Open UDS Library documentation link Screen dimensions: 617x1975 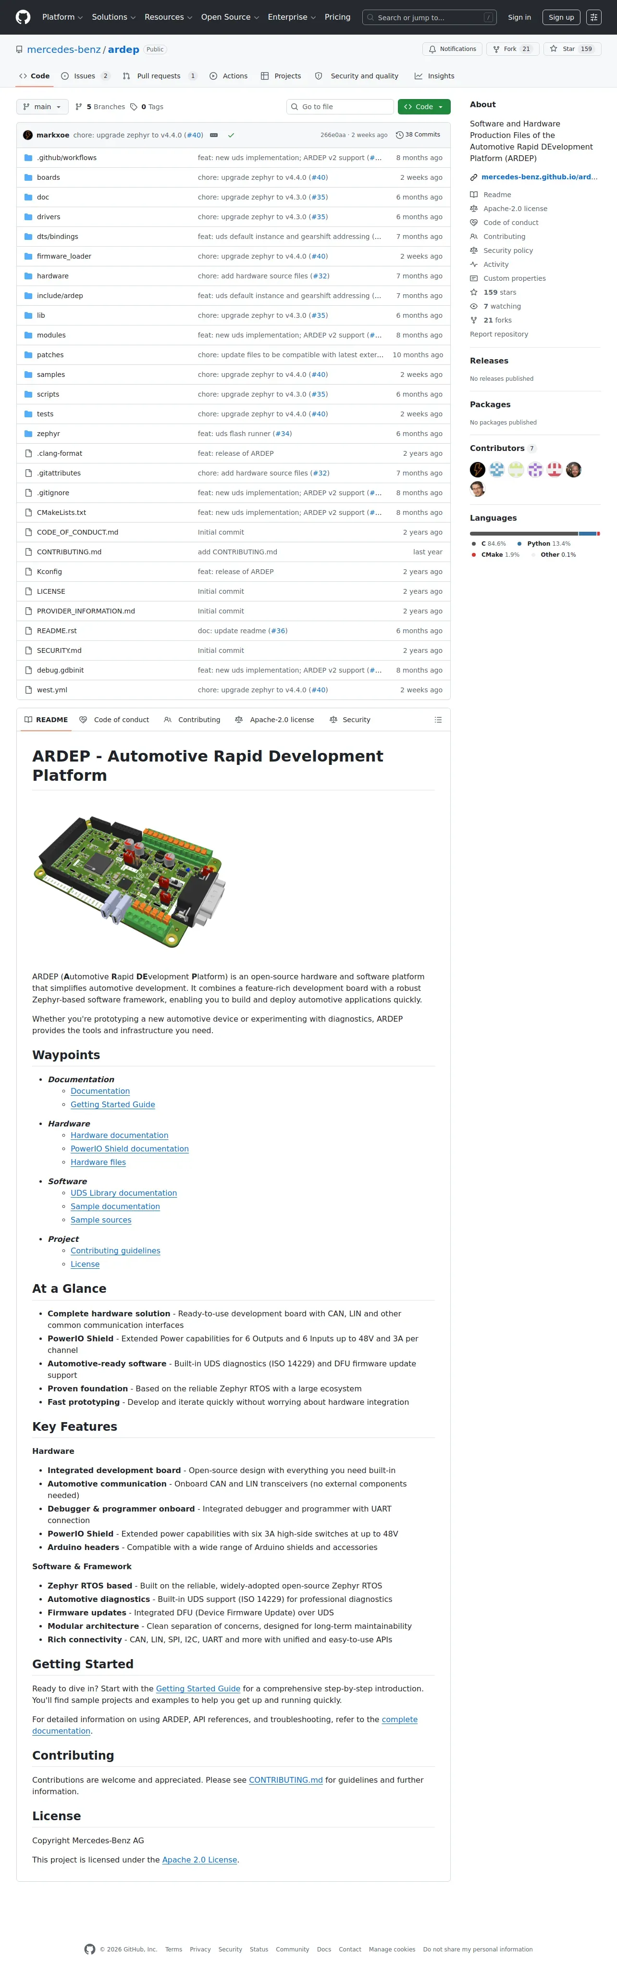point(123,1194)
